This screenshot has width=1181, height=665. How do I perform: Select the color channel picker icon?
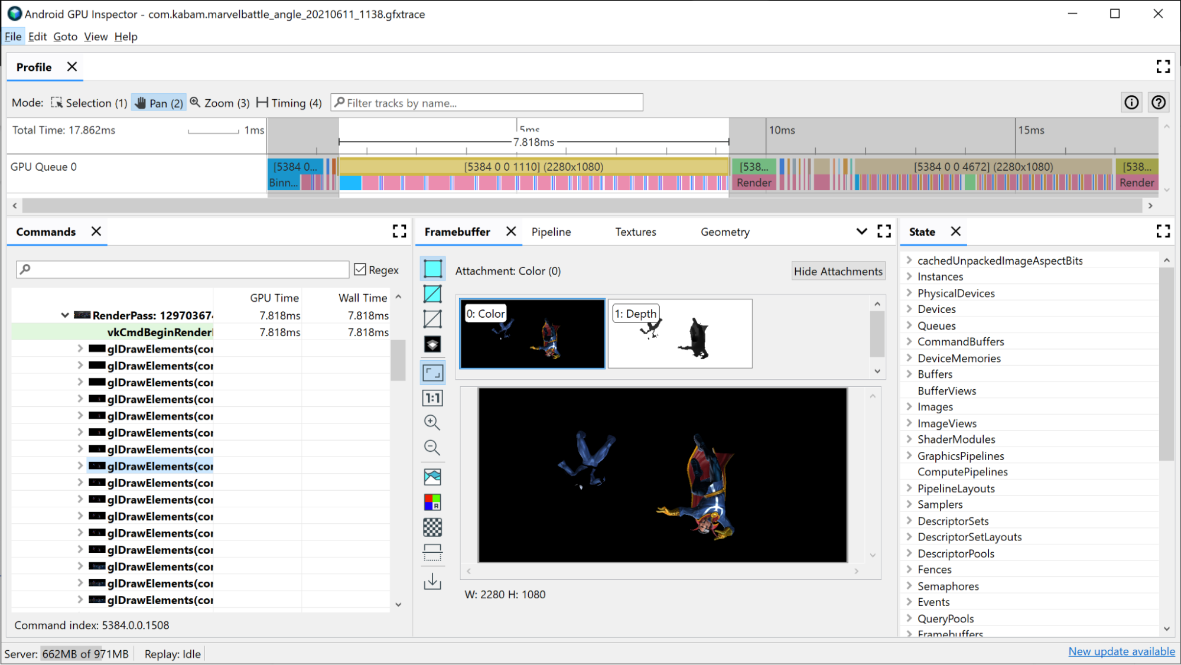[x=432, y=501]
